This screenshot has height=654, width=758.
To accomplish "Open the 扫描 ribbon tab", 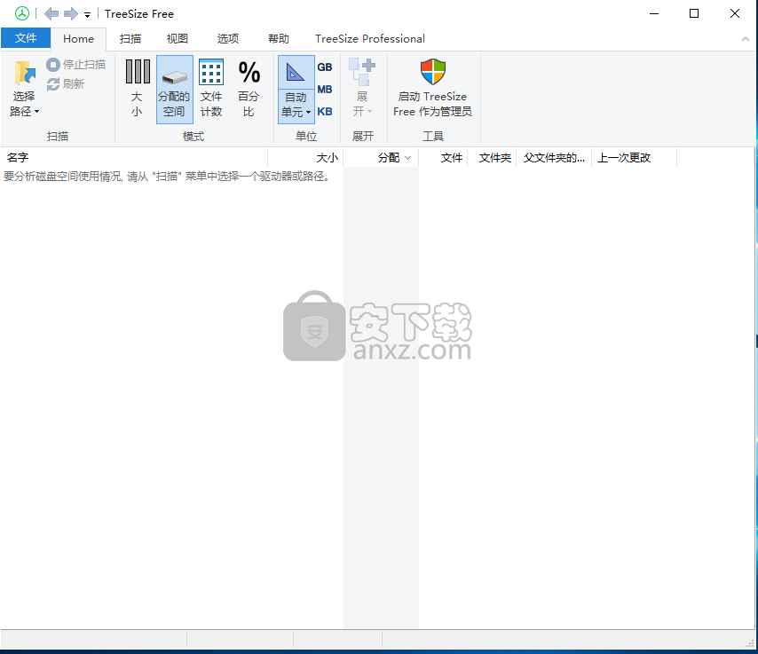I will coord(130,39).
